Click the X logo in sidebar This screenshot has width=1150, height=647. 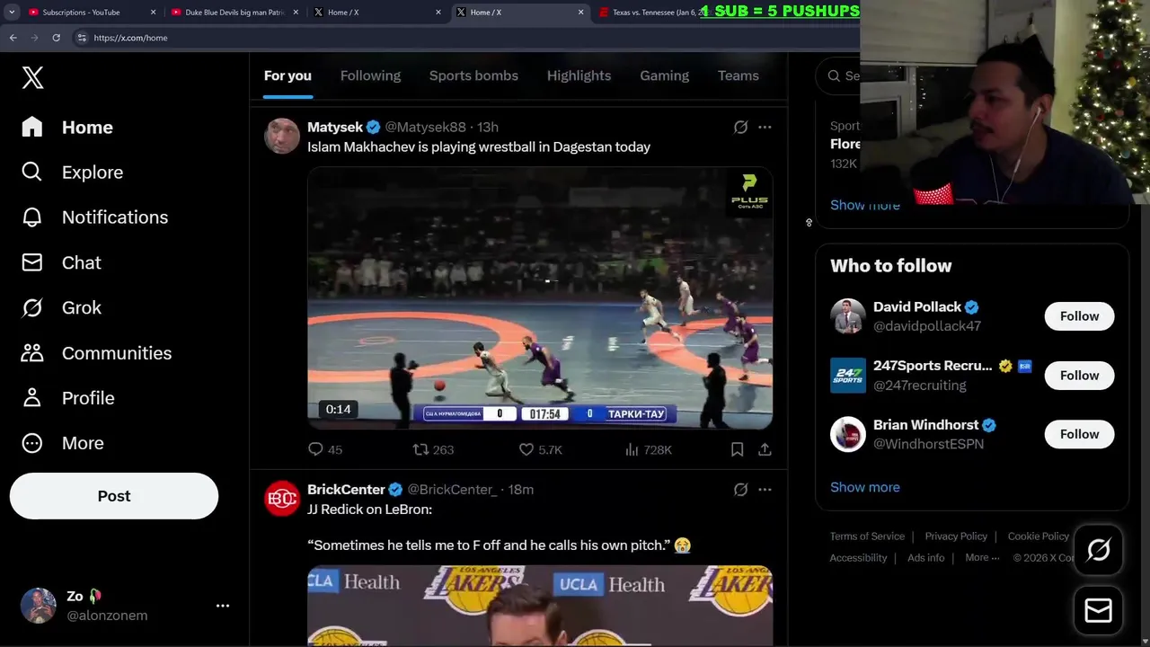coord(32,77)
